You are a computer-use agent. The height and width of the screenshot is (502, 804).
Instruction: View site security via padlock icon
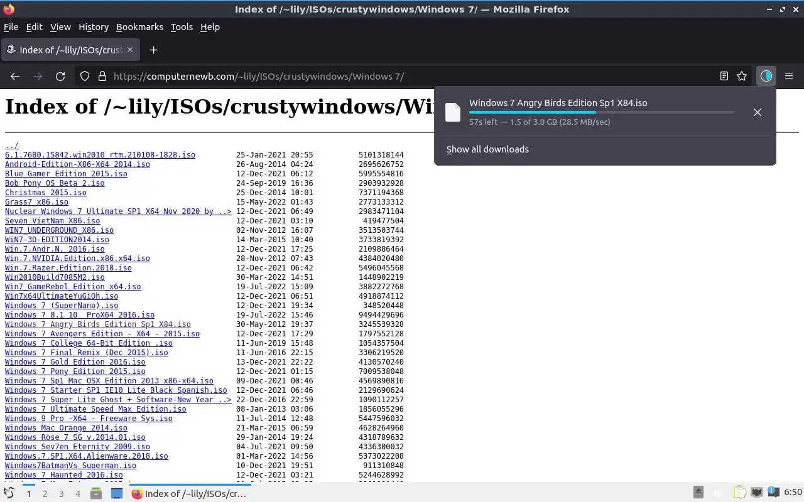[x=102, y=76]
